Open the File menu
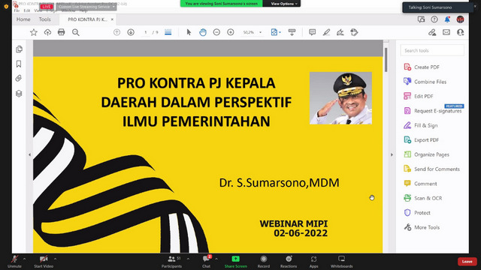481x270 pixels. [x=17, y=10]
